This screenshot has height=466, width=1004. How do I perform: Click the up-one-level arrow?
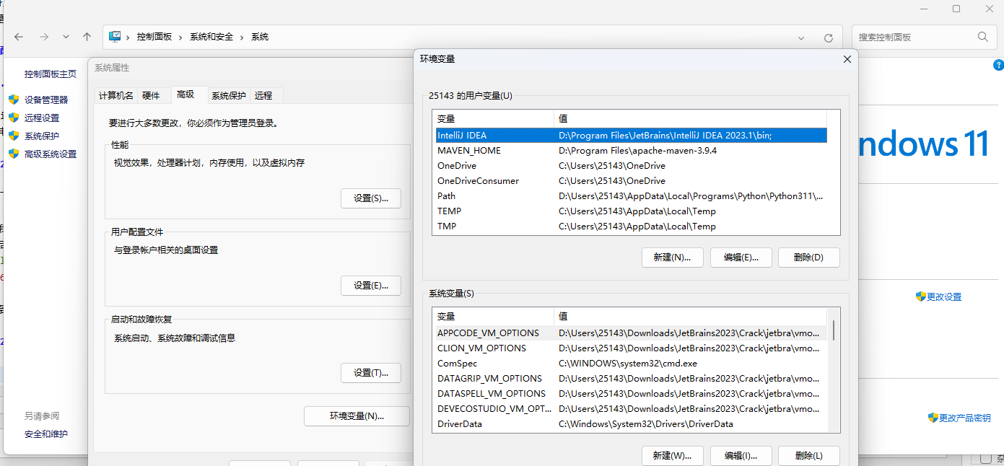click(x=87, y=36)
